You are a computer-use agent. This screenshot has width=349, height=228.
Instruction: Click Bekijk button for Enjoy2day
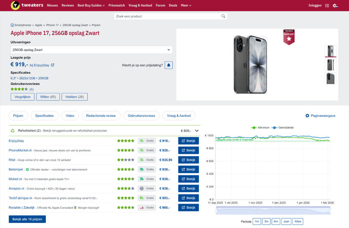(188, 141)
